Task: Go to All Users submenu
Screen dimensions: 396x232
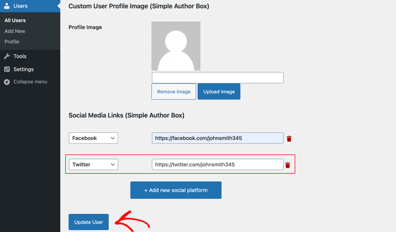Action: pyautogui.click(x=15, y=20)
